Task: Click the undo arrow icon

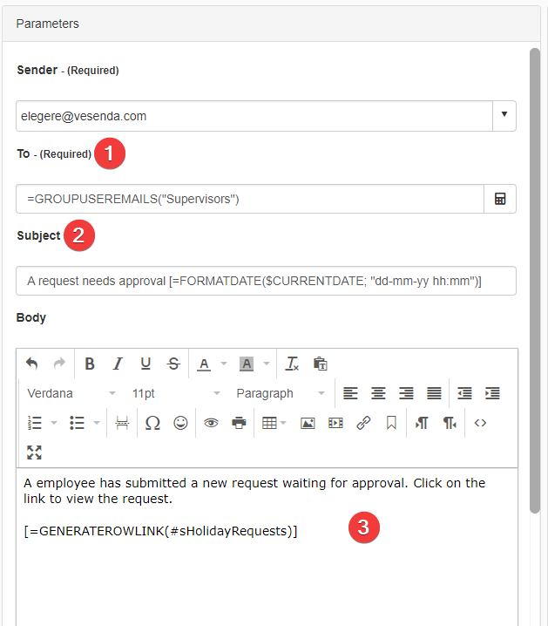Action: (32, 364)
